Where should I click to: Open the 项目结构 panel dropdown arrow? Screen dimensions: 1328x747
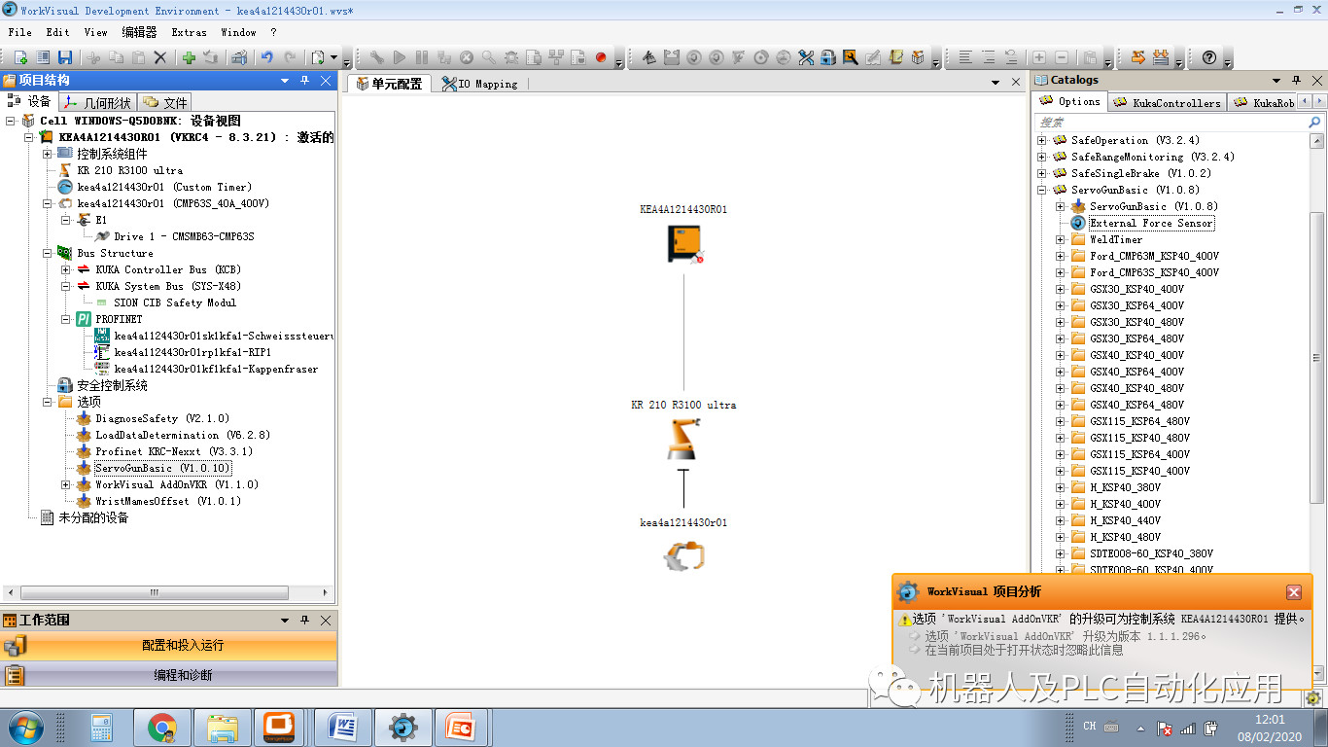[285, 81]
